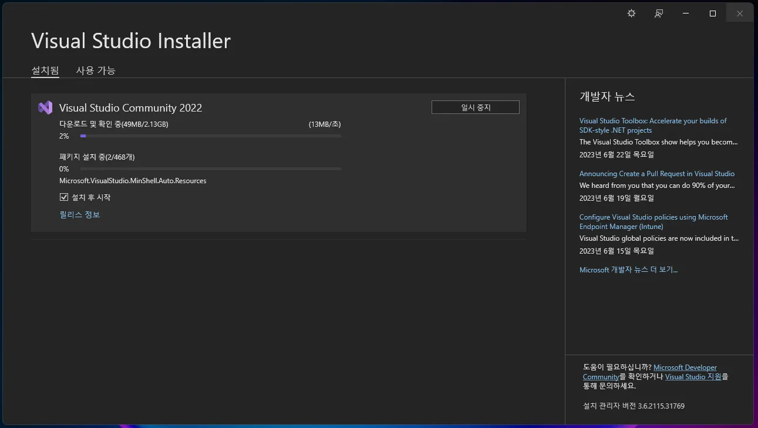Click the package install progress bar at 0%
Image resolution: width=758 pixels, height=428 pixels.
coord(211,168)
